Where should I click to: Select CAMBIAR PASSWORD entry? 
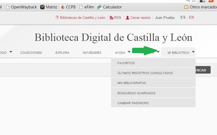153,103
